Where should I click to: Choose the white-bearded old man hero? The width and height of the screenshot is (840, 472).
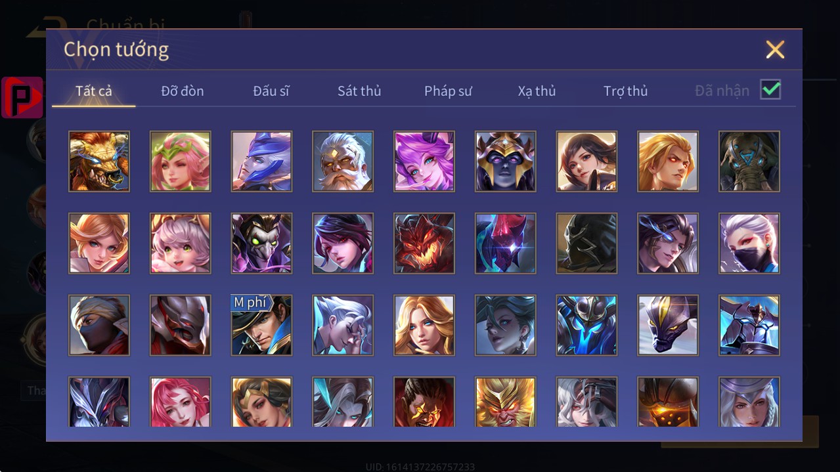(343, 161)
